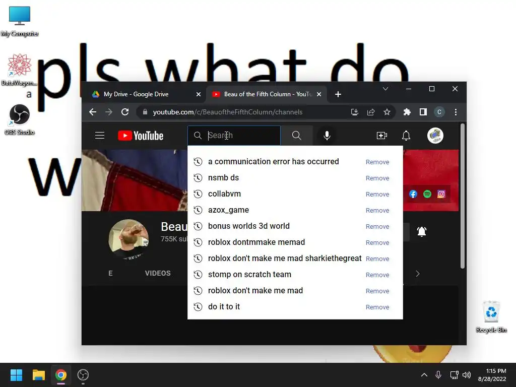516x387 pixels.
Task: Select the My Computer desktop icon
Action: coord(20,21)
